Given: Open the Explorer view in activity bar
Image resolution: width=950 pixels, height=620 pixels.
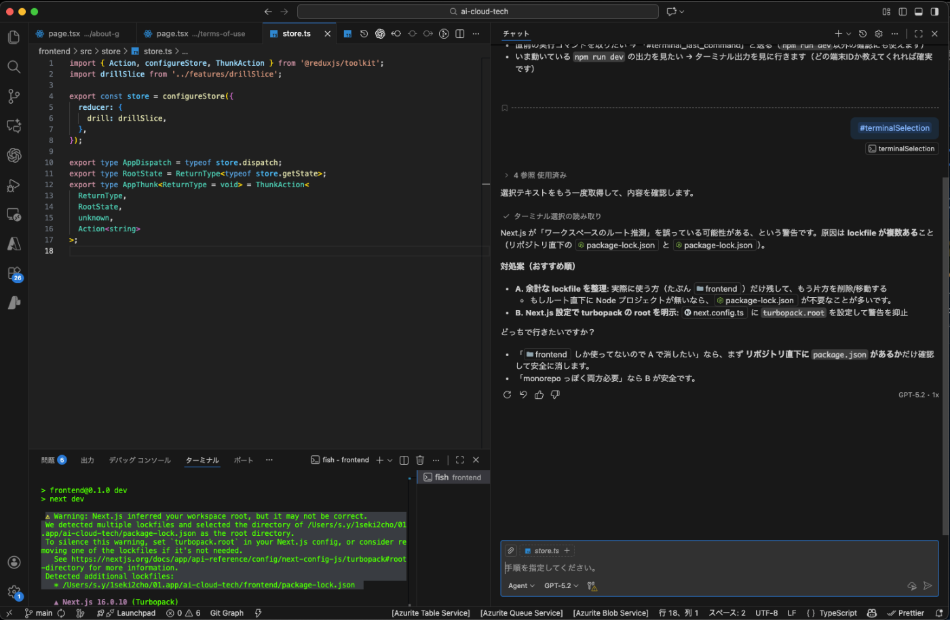Looking at the screenshot, I should tap(14, 37).
